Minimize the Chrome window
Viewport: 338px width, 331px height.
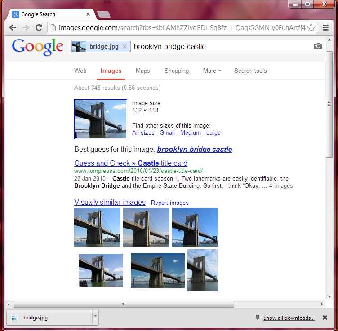pos(295,4)
